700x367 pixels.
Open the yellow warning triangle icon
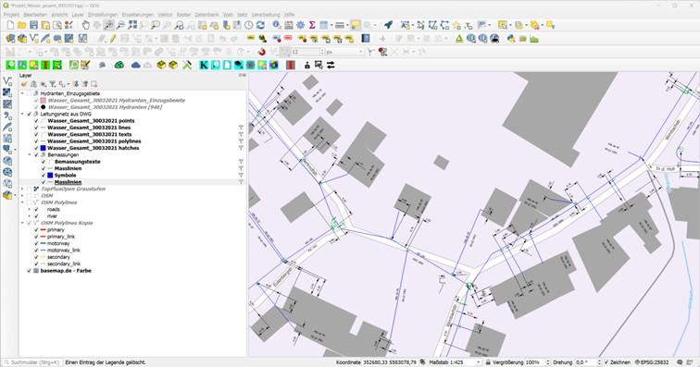click(459, 39)
